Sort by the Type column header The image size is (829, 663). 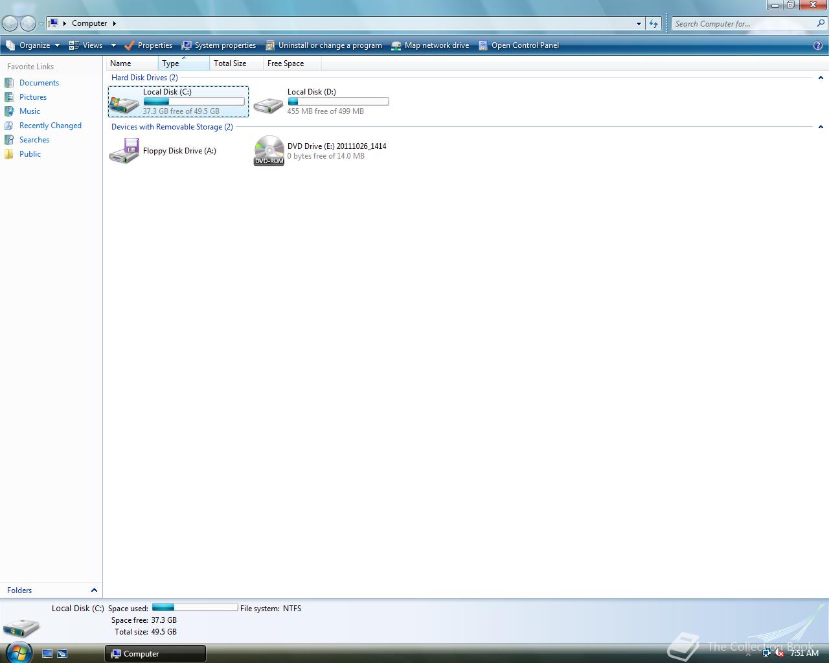(x=184, y=63)
